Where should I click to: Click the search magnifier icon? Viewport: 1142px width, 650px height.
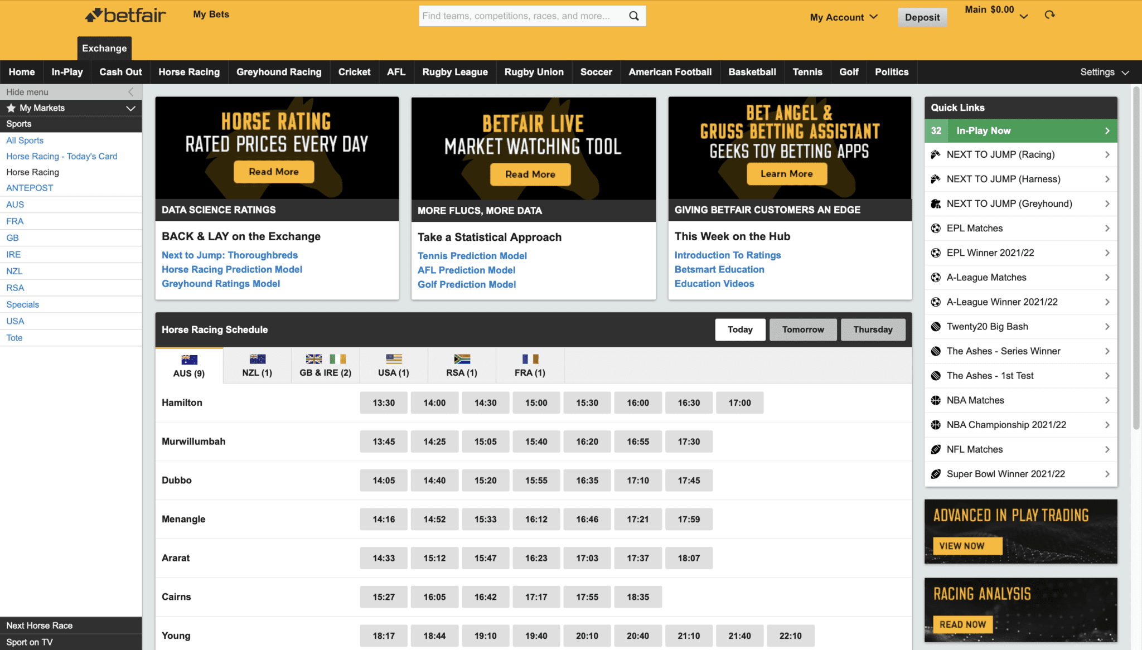[634, 16]
